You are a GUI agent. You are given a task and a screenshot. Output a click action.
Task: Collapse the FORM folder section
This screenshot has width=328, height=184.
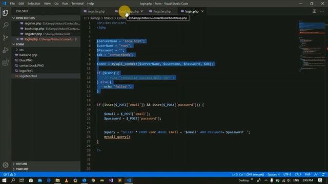pyautogui.click(x=46, y=44)
